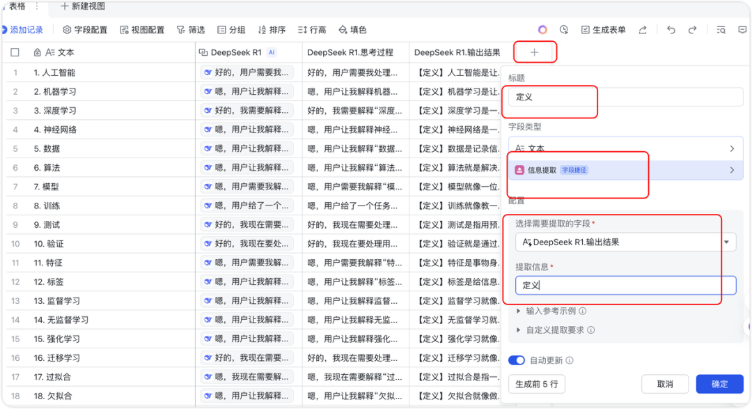
Task: Undo the last action
Action: 671,30
